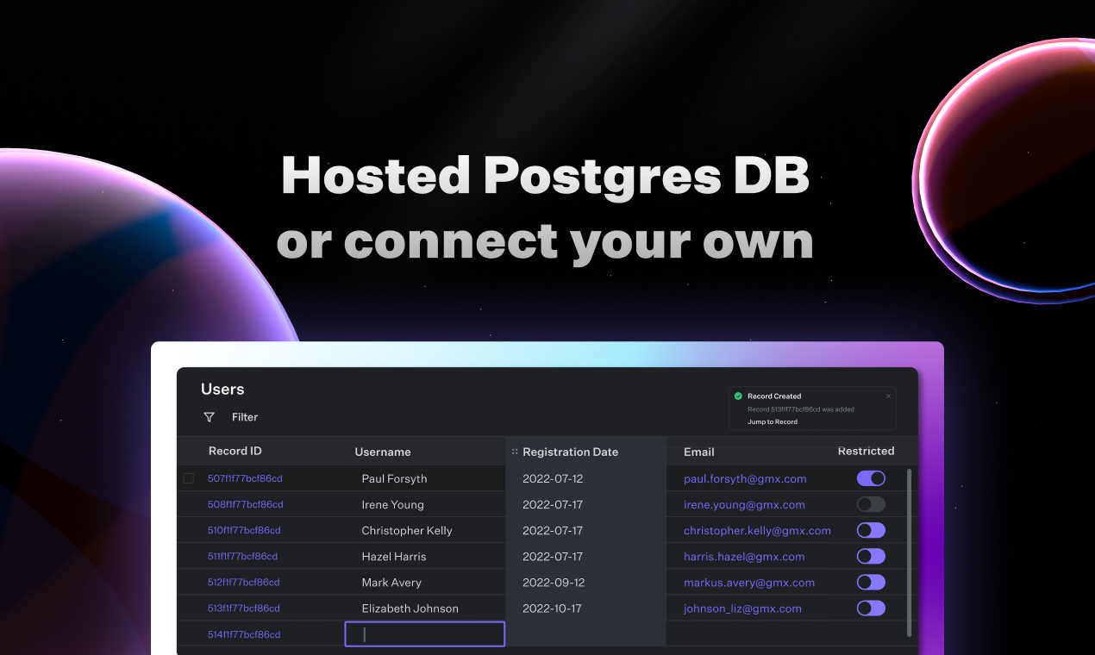Screen dimensions: 1095x655
Task: Switch the Restricted toggle for Hazel Harris
Action: click(871, 556)
